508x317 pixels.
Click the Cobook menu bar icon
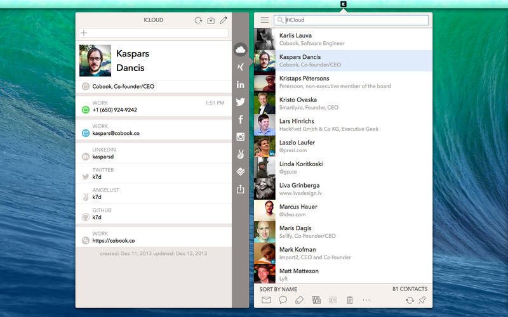[344, 4]
